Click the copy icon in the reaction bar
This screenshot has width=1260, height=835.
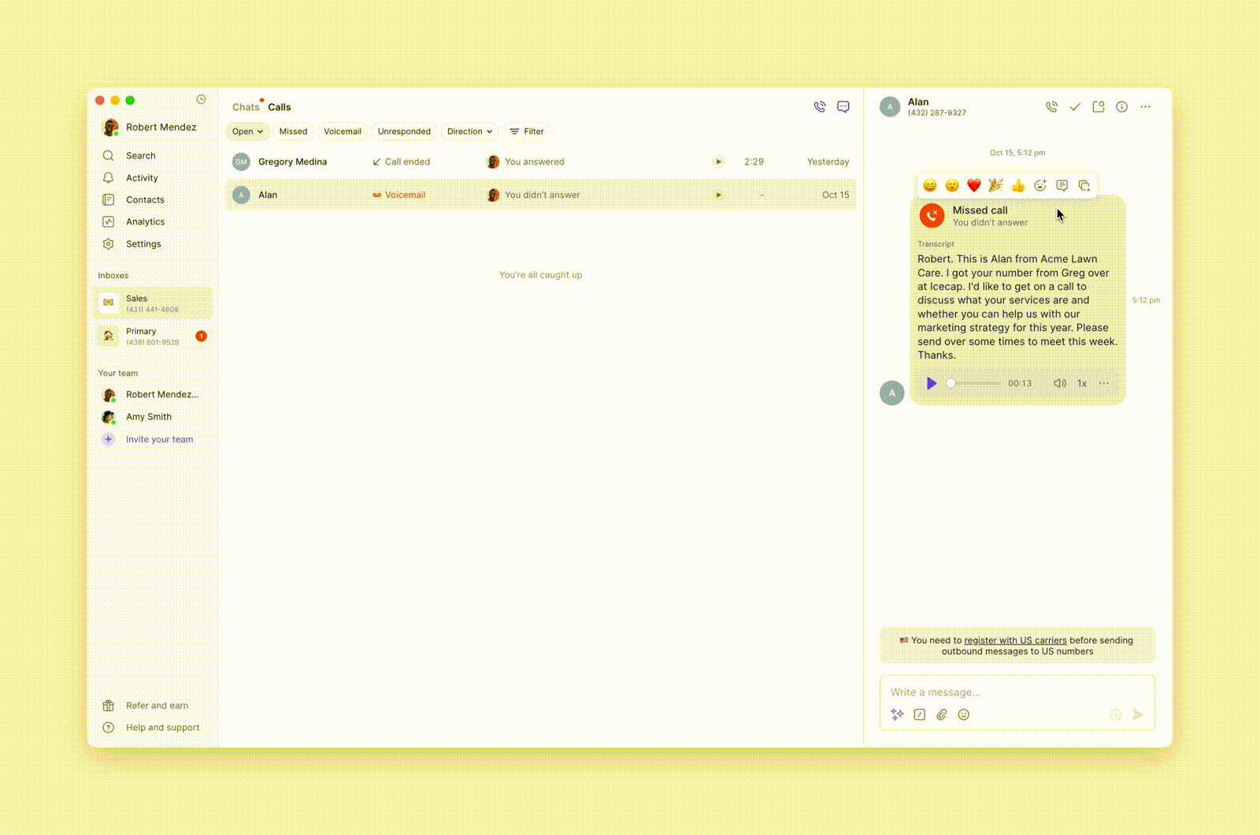[x=1084, y=185]
